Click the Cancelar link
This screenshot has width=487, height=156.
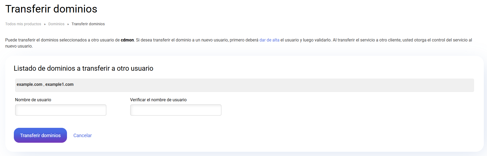(x=82, y=136)
